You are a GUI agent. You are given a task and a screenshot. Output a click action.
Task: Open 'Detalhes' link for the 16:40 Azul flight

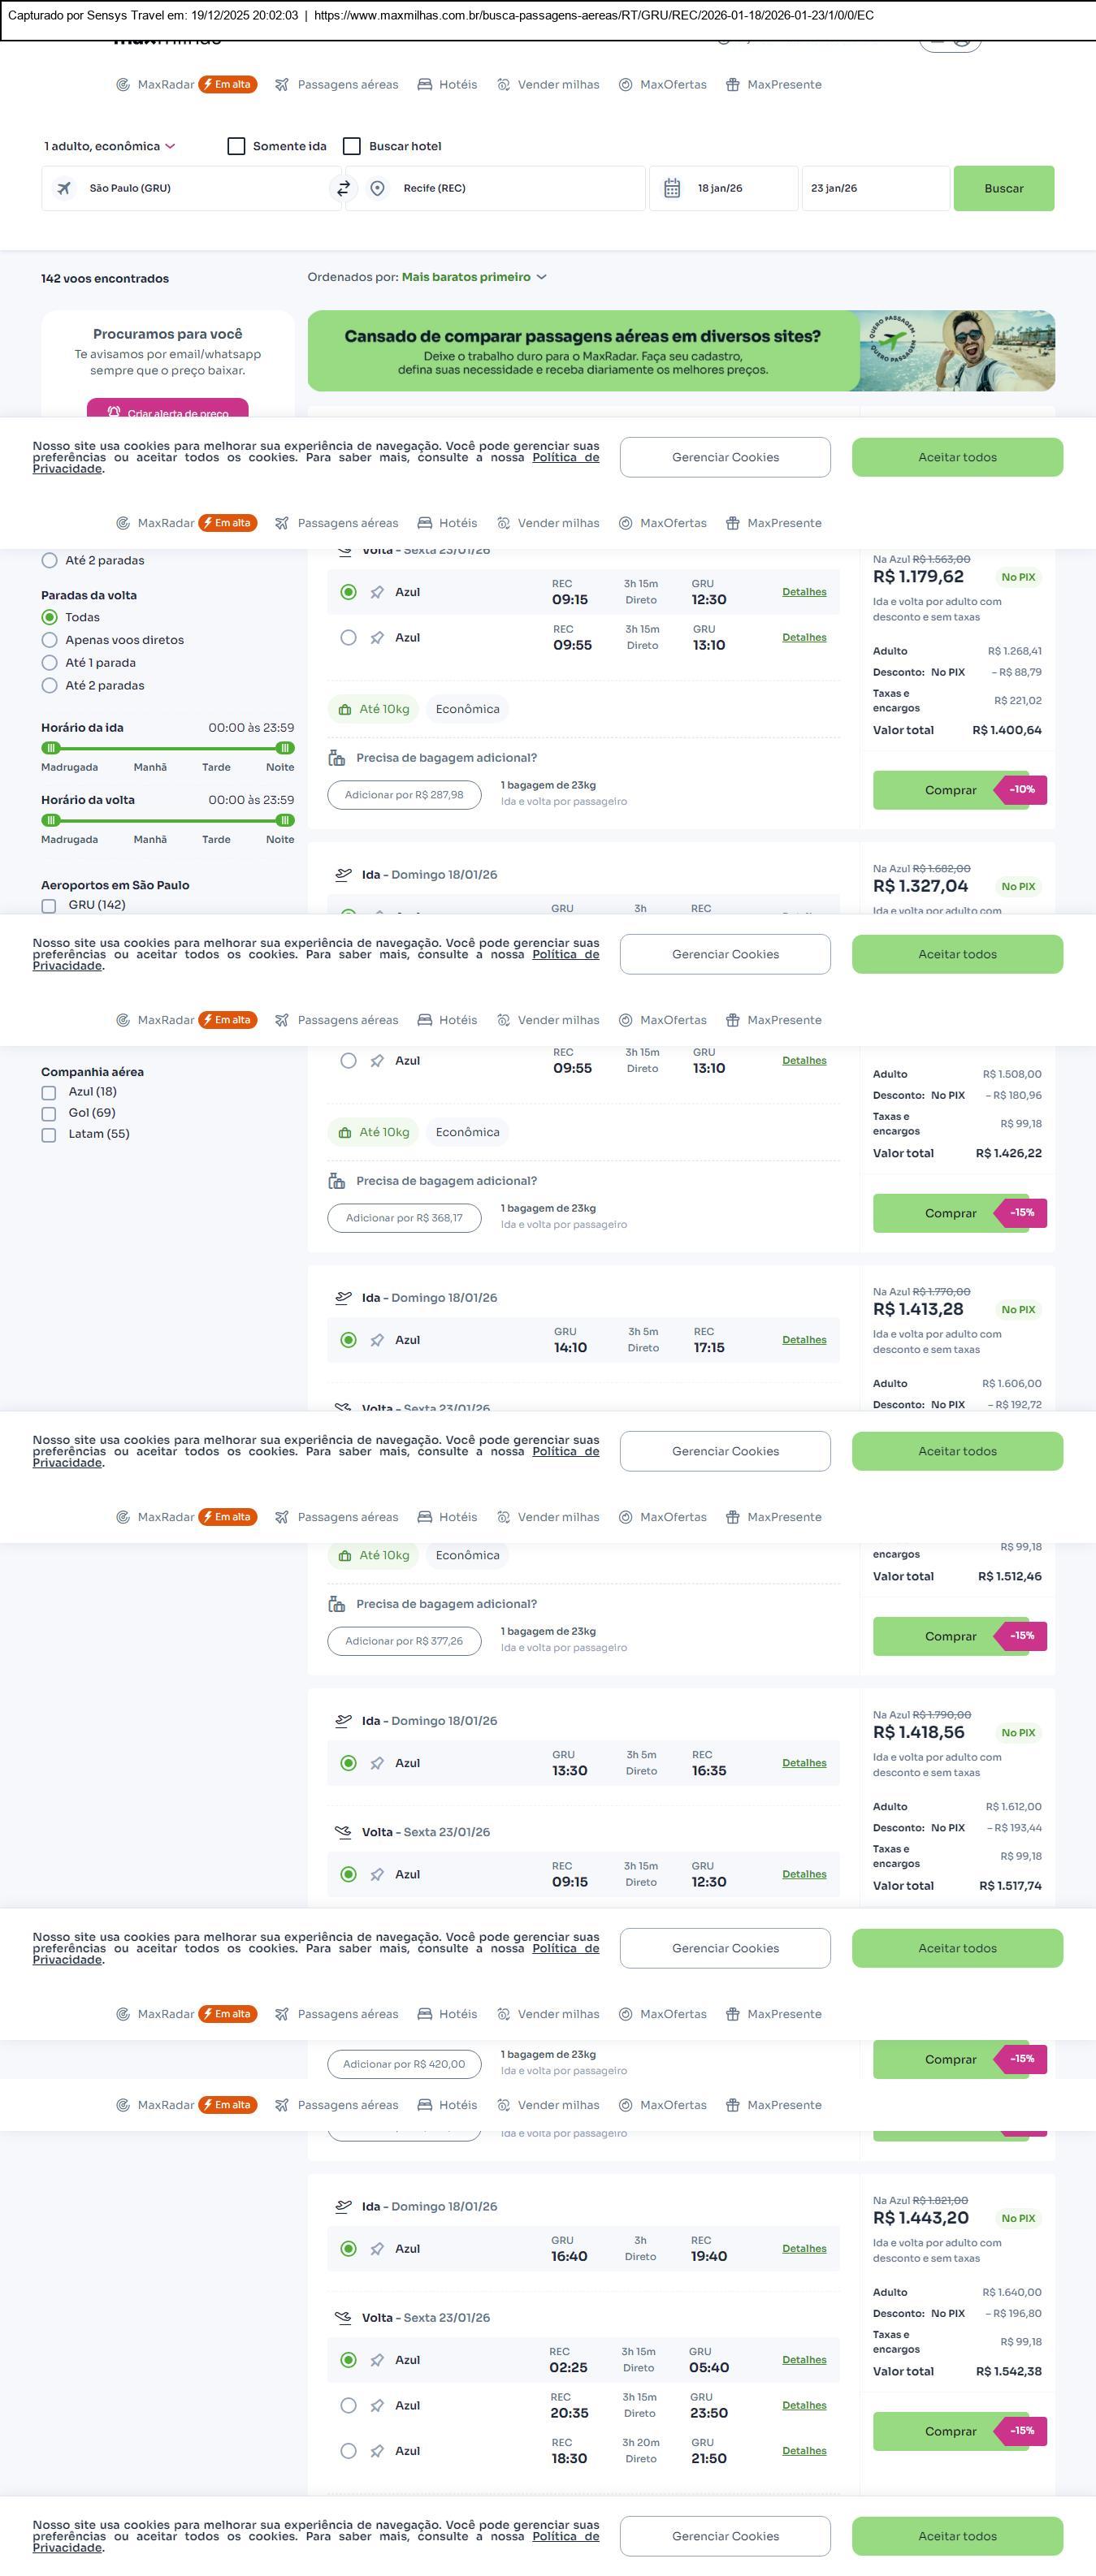pos(804,2249)
